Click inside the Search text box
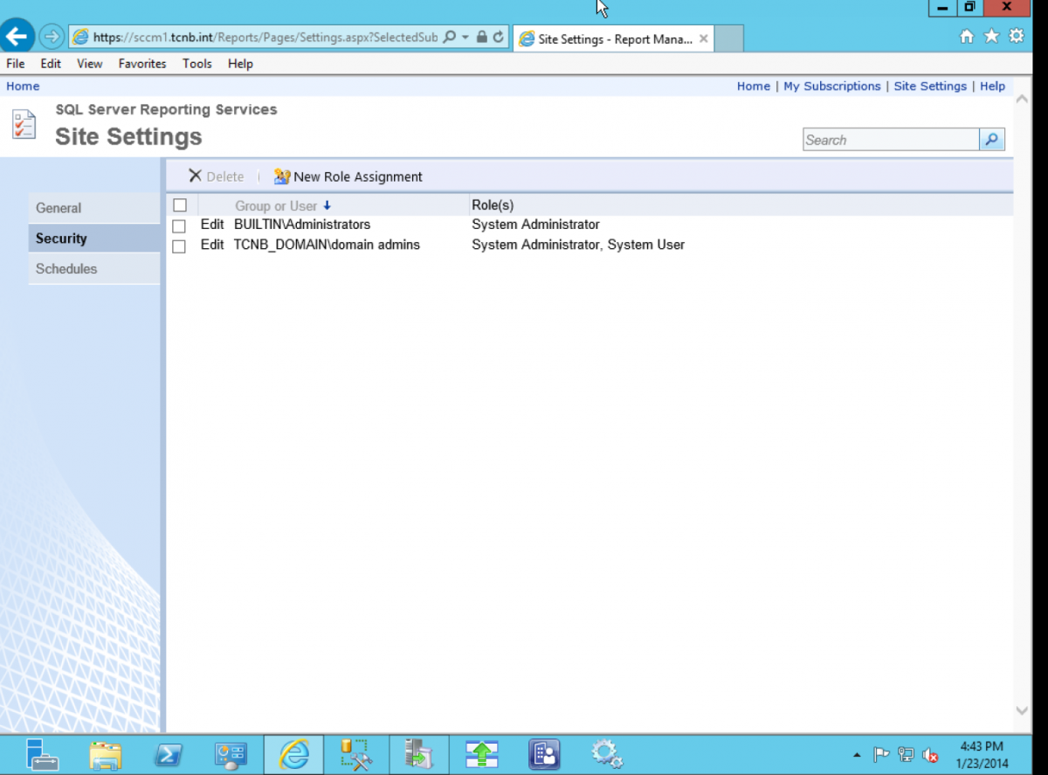The image size is (1048, 775). 891,140
